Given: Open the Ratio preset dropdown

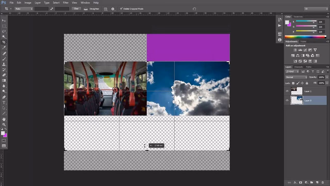Looking at the screenshot, I should [23, 9].
